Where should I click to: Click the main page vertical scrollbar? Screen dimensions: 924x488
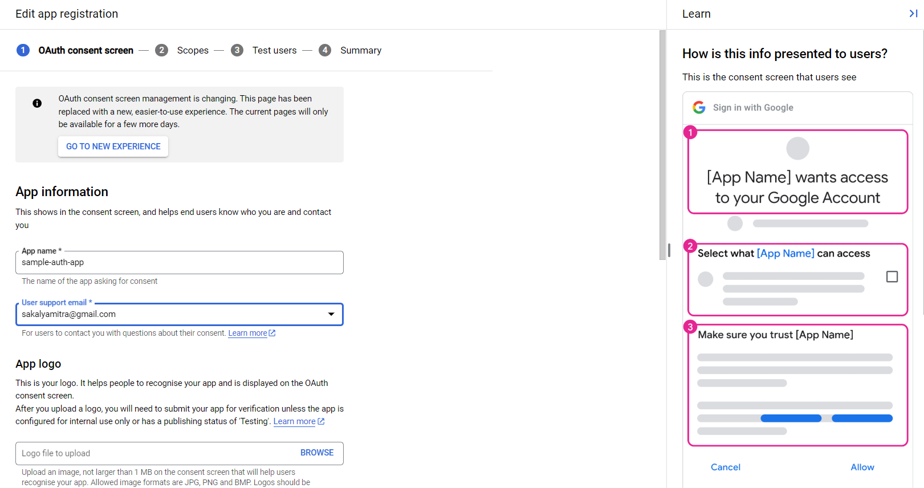click(662, 145)
